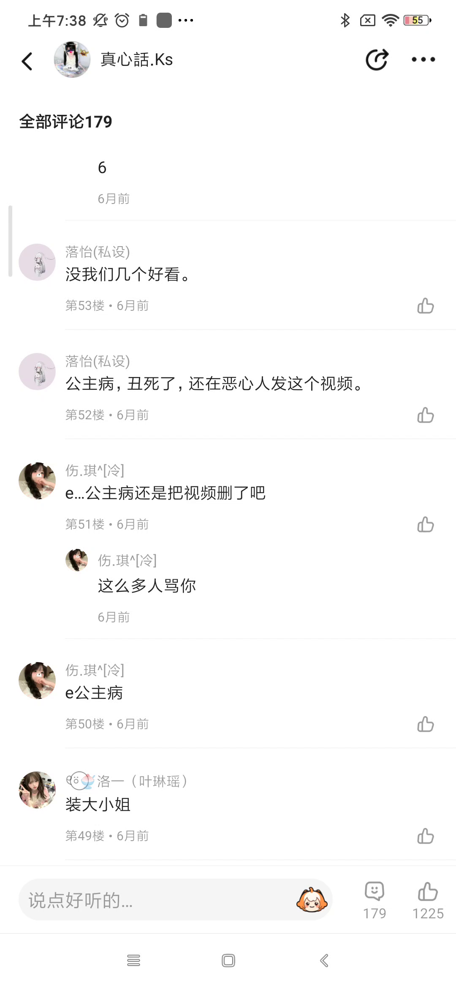Tap the back arrow in header
Viewport: 456px width, 988px height.
pos(27,61)
